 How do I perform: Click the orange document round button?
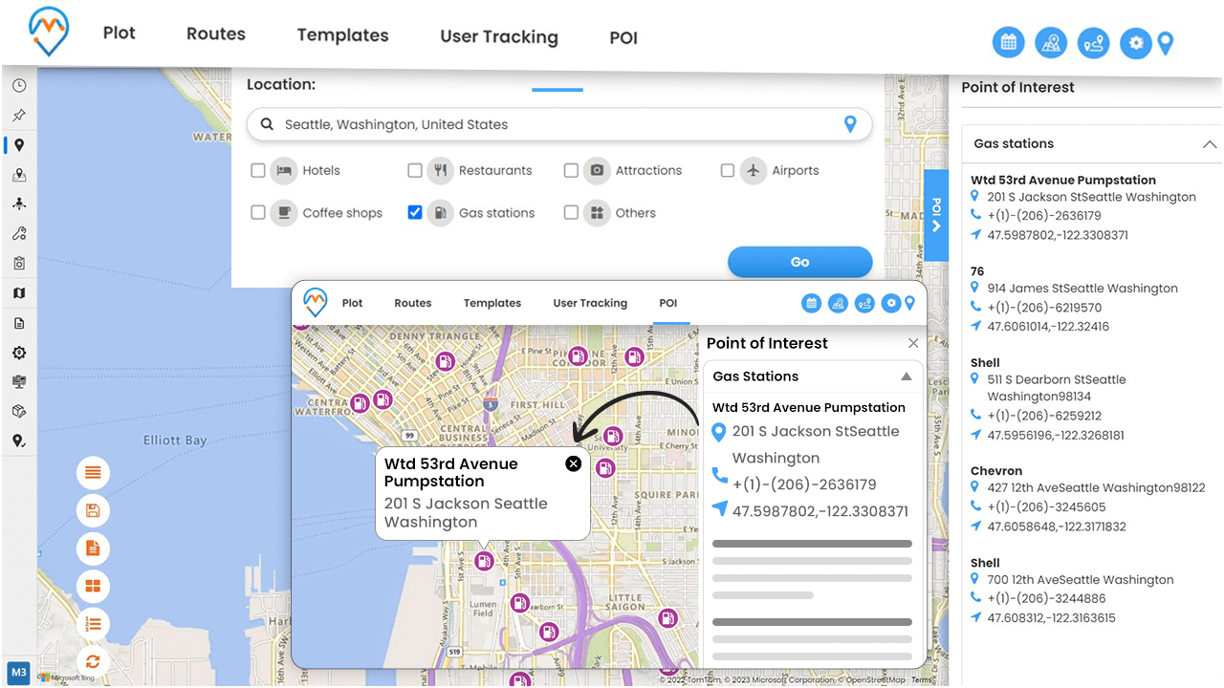coord(93,548)
